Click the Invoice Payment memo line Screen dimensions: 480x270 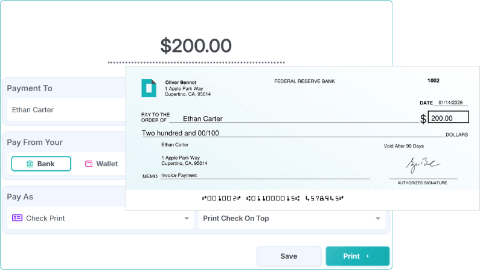pos(179,176)
